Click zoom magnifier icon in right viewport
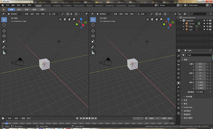The height and width of the screenshot is (129, 213). click(161, 19)
